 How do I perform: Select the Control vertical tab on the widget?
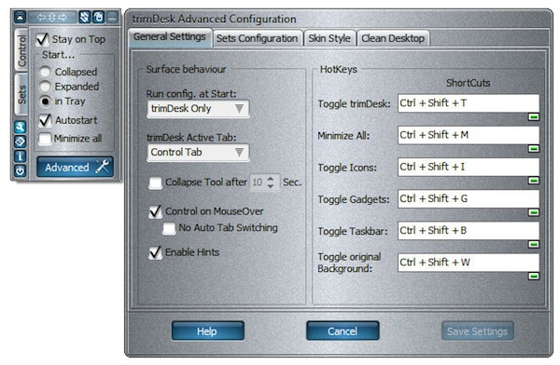coord(21,50)
